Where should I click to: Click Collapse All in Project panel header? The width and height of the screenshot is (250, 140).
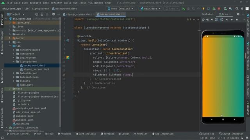tap(47, 14)
